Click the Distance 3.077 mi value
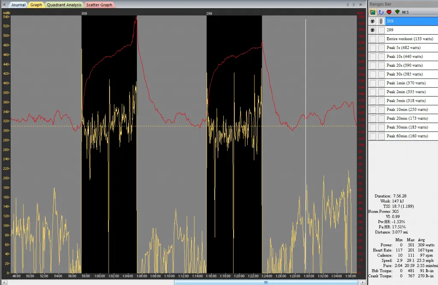Image resolution: width=438 pixels, height=285 pixels. tap(400, 232)
